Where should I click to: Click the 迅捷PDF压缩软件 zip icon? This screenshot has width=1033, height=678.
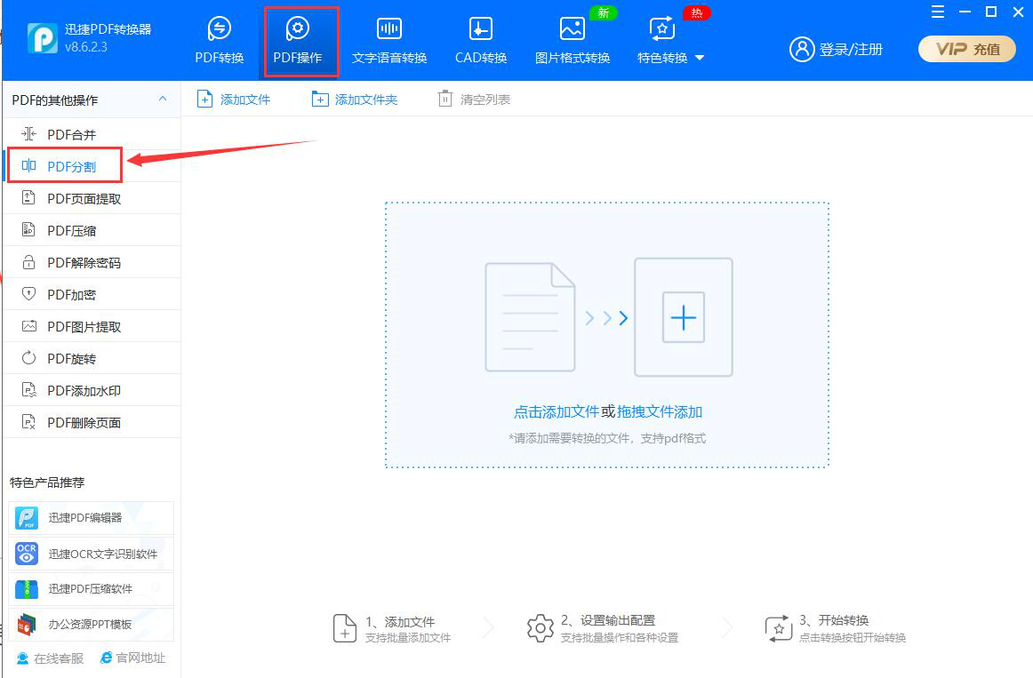tap(27, 589)
